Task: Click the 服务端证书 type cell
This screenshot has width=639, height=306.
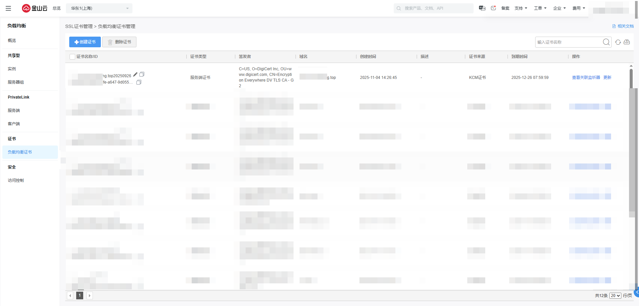Action: tap(200, 78)
